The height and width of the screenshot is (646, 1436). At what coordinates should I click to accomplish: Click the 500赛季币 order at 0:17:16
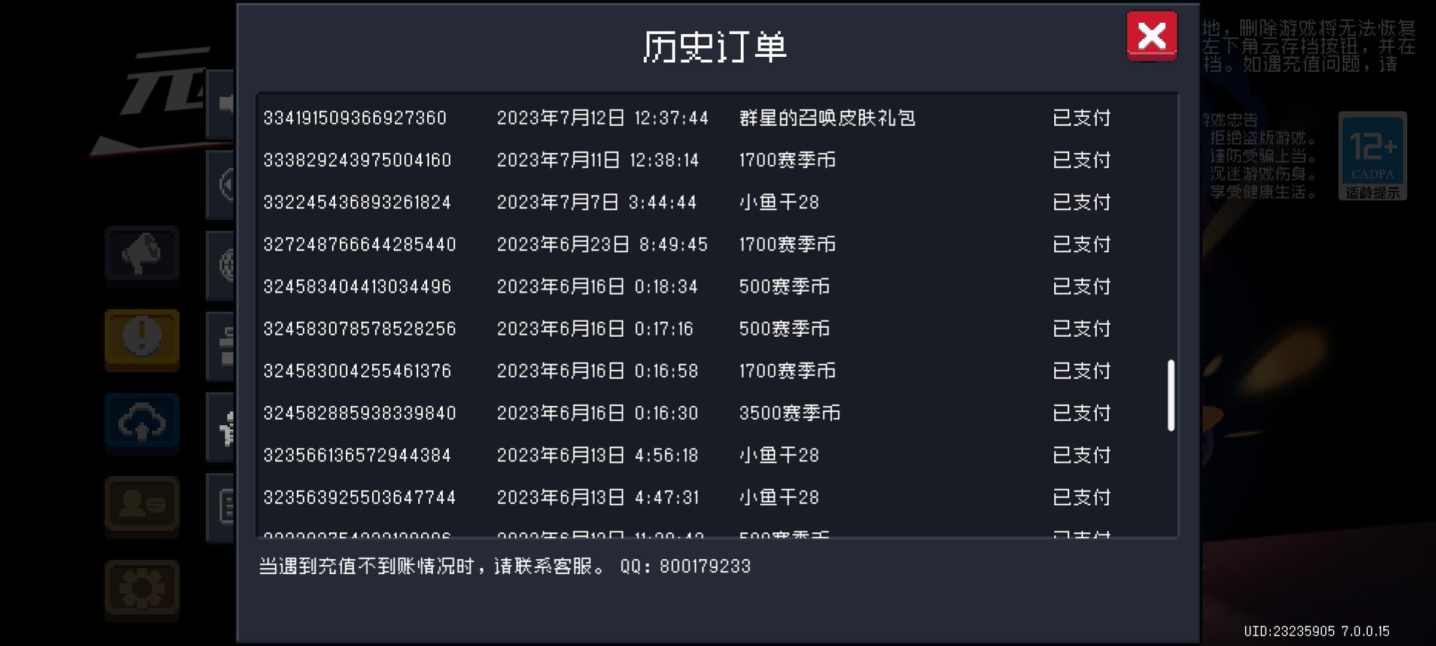784,329
